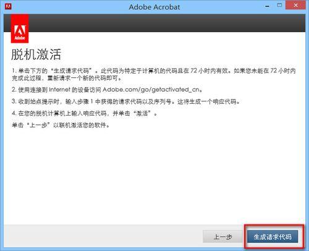Maximize the Adobe Acrobat window
The height and width of the screenshot is (251, 309).
(279, 6)
